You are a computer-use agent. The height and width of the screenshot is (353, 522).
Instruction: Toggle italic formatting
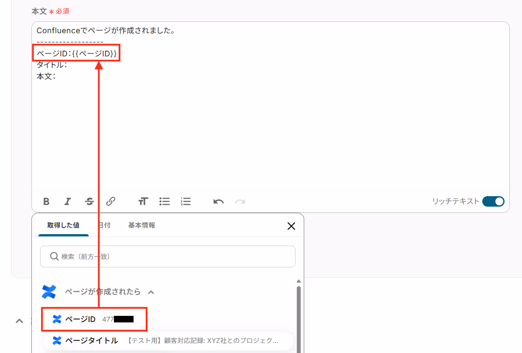coord(68,201)
